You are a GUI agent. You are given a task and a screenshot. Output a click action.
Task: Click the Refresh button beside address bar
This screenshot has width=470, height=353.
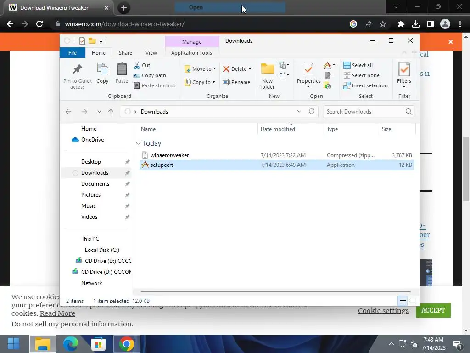point(312,111)
